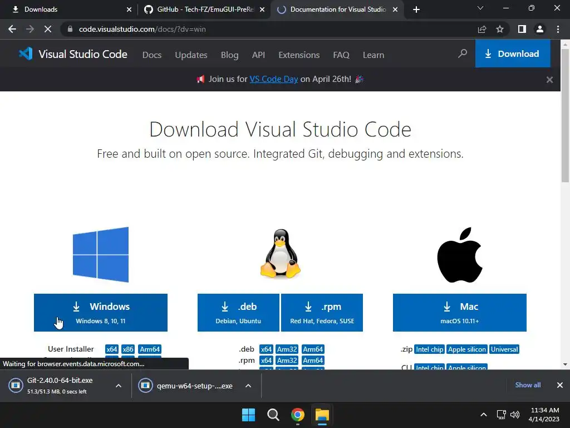The height and width of the screenshot is (428, 570).
Task: Bookmark this tab with star icon
Action: (x=500, y=29)
